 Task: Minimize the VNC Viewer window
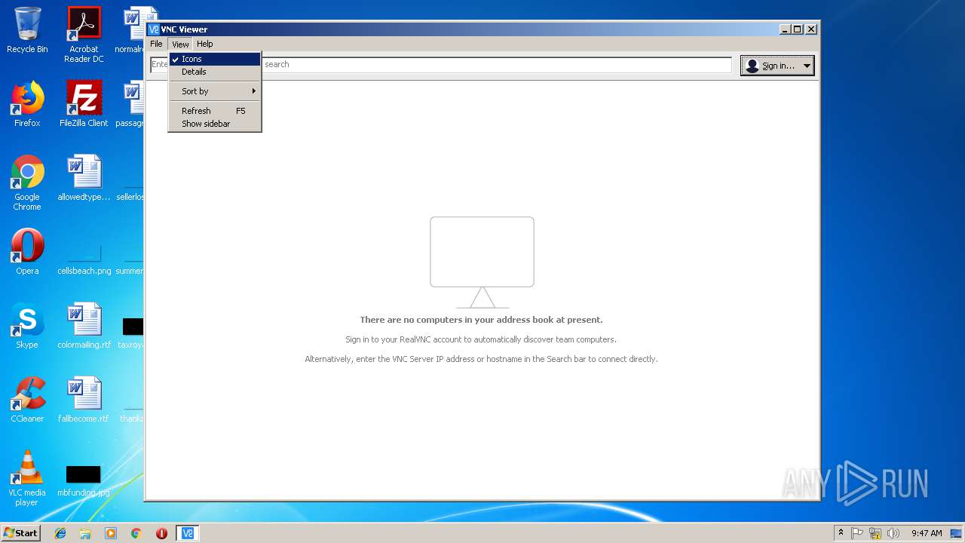pyautogui.click(x=786, y=29)
